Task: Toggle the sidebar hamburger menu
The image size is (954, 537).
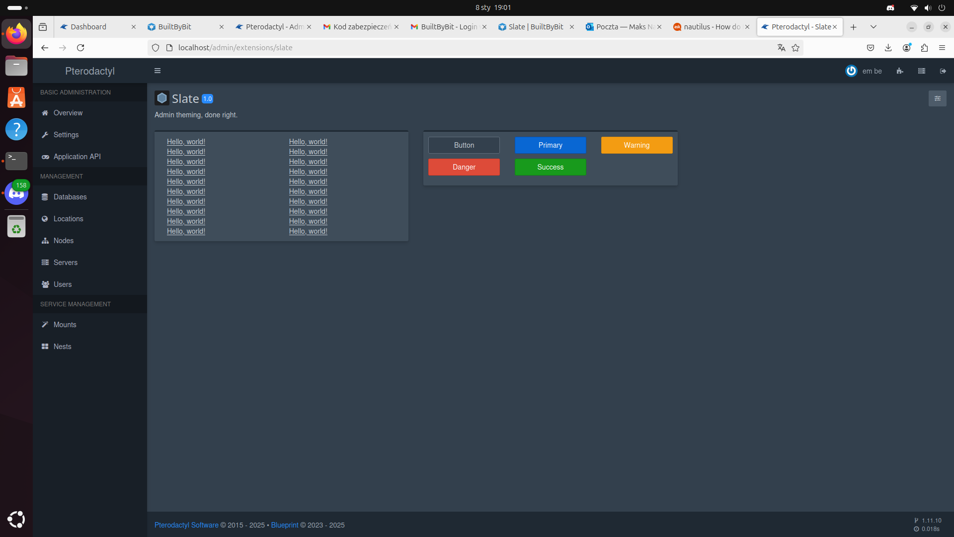Action: (158, 71)
